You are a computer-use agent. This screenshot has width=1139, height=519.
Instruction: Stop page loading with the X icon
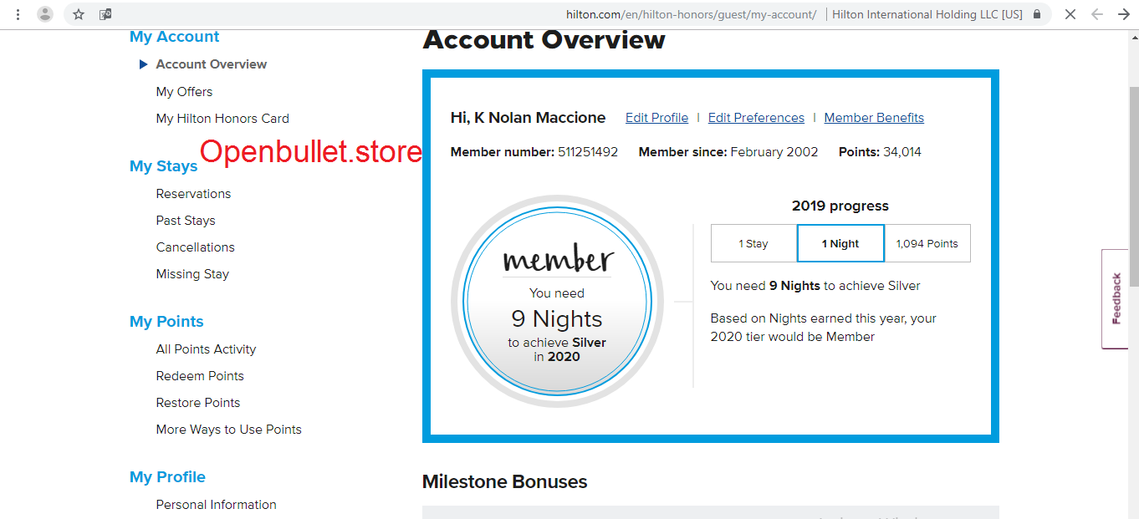1070,14
